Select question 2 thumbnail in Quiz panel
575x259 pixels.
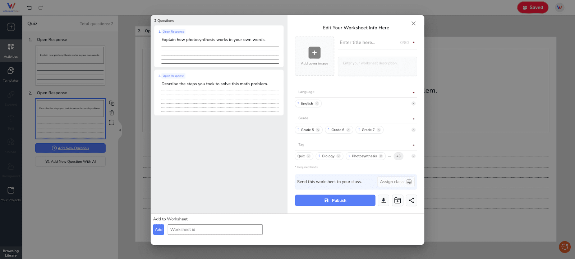coord(70,119)
